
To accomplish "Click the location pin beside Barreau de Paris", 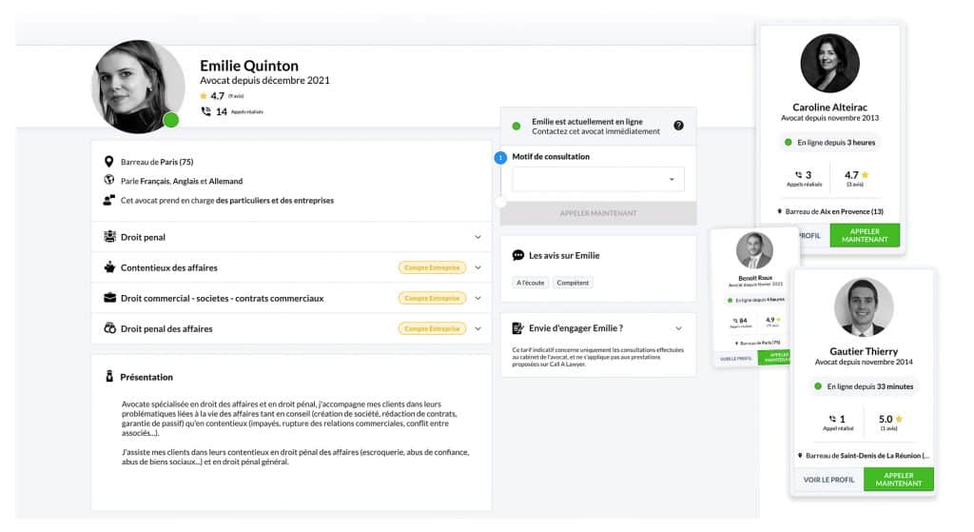I will point(108,162).
